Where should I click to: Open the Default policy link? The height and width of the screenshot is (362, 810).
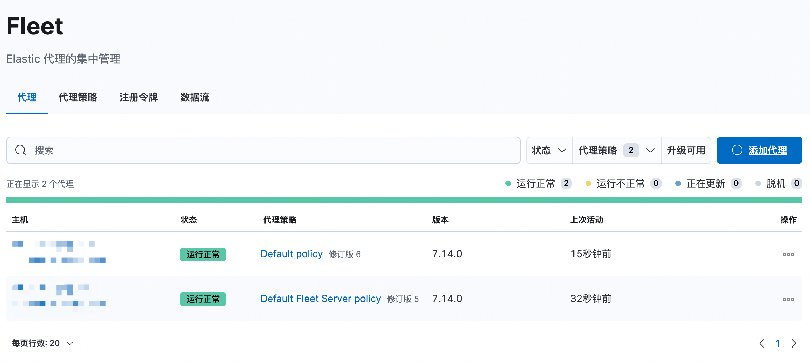[x=291, y=254]
